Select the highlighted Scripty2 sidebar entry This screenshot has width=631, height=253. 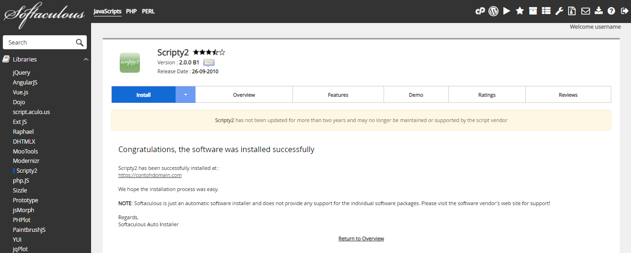click(x=27, y=171)
